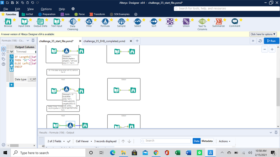Open the annotation tag icon in sidebar

point(3,59)
